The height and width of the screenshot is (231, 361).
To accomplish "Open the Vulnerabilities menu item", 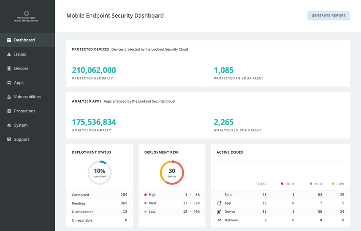I will coord(27,97).
